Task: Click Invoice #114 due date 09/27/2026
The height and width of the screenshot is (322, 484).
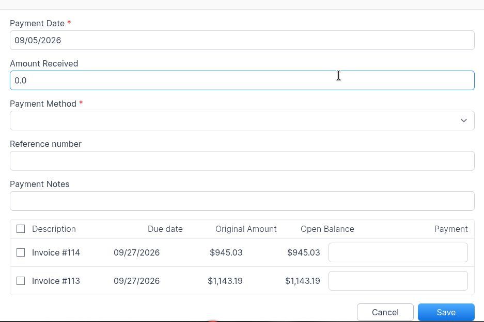Action: pyautogui.click(x=137, y=252)
